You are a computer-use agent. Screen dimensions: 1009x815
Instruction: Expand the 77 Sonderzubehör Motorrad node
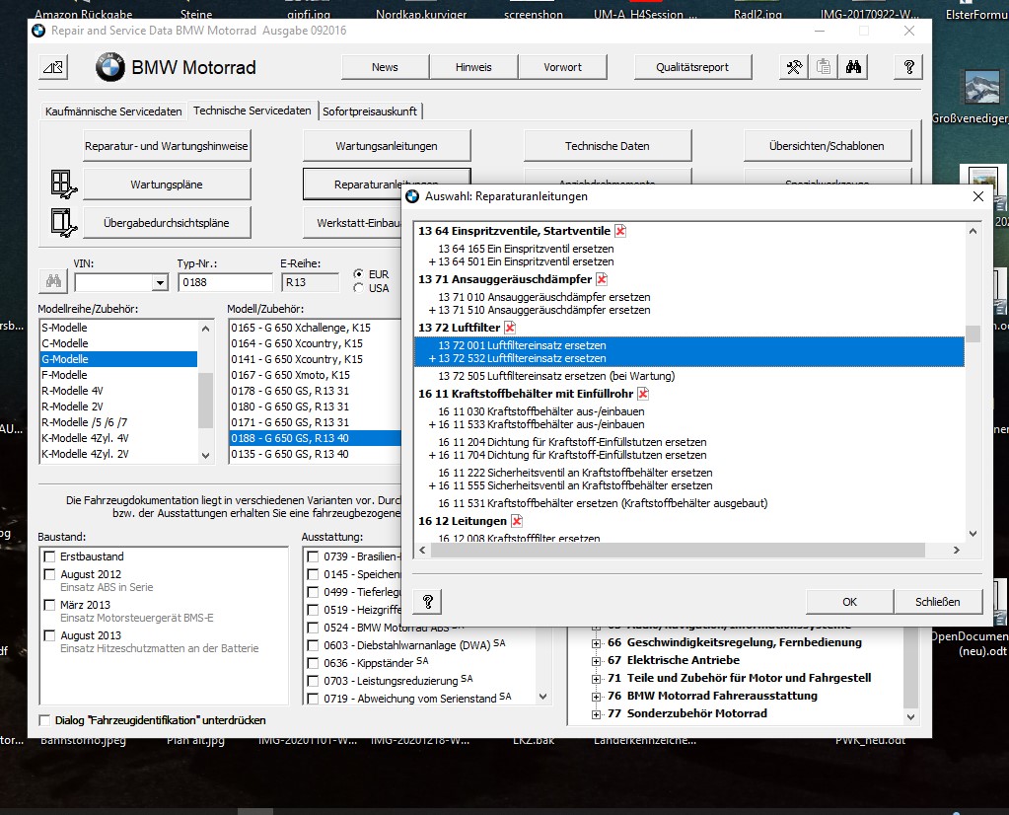tap(596, 714)
